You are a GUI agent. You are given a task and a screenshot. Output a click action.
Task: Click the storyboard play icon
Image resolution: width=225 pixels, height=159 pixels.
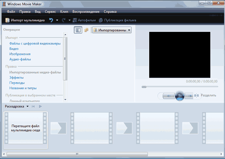[x=40, y=106]
